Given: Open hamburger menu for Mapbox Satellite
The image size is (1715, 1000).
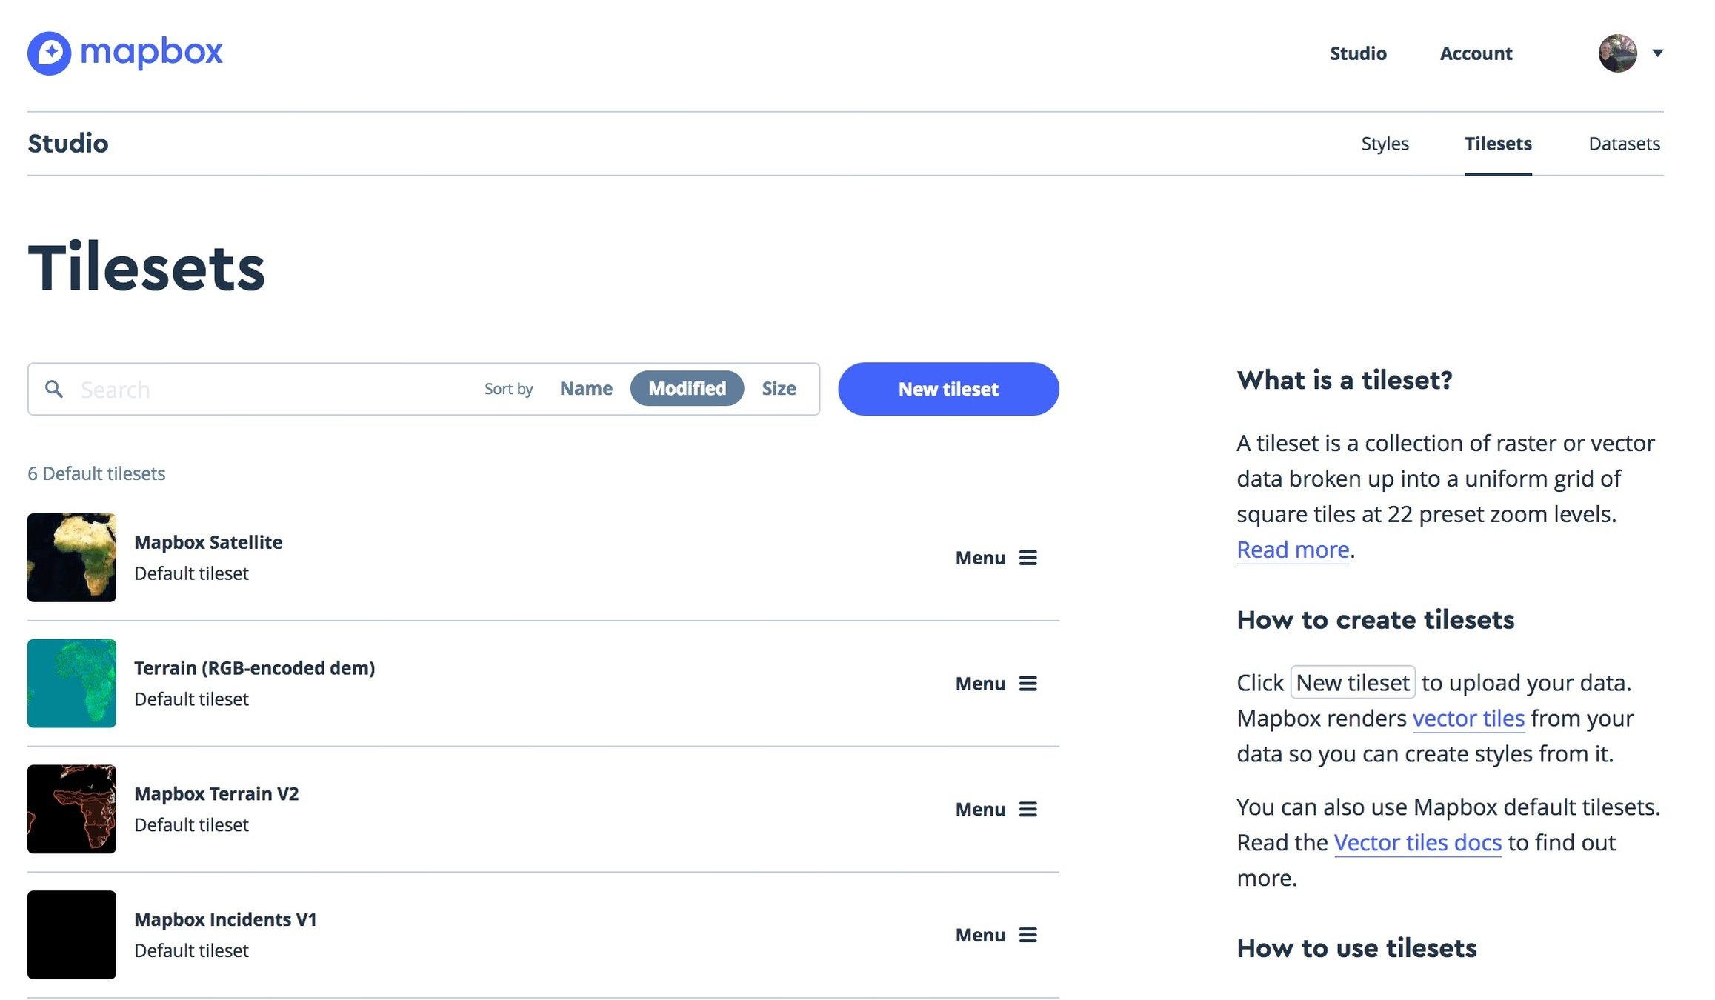Looking at the screenshot, I should [x=1028, y=558].
